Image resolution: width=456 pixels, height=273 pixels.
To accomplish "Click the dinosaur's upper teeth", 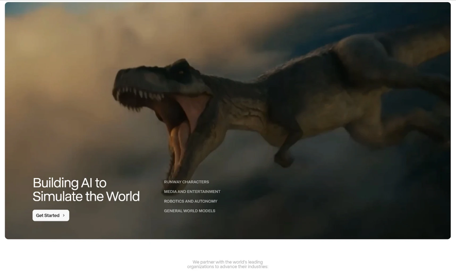I will click(141, 93).
